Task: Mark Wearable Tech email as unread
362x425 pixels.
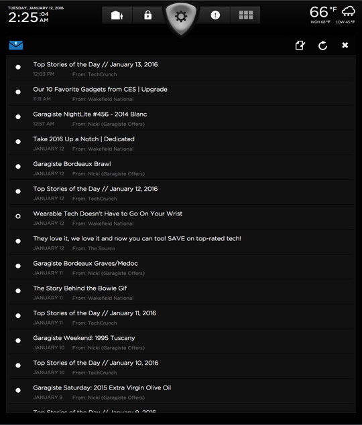Action: click(18, 216)
